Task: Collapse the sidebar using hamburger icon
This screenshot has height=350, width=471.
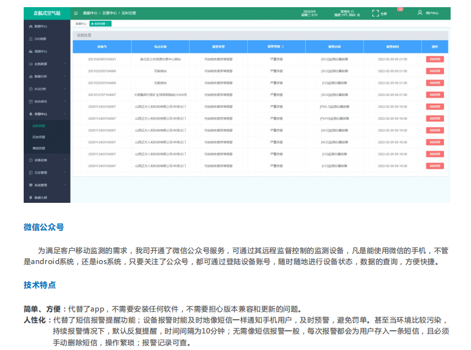Action: pos(76,13)
